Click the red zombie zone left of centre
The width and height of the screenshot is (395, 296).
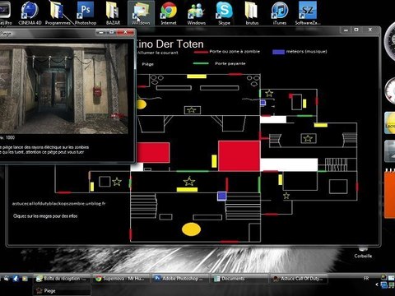[153, 153]
